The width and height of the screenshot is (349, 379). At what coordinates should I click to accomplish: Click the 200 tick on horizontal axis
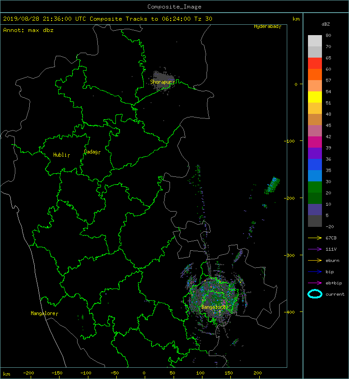click(x=257, y=373)
